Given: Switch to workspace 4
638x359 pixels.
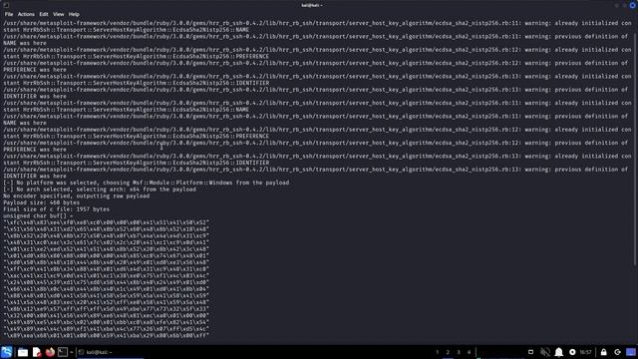Looking at the screenshot, I should 469,352.
